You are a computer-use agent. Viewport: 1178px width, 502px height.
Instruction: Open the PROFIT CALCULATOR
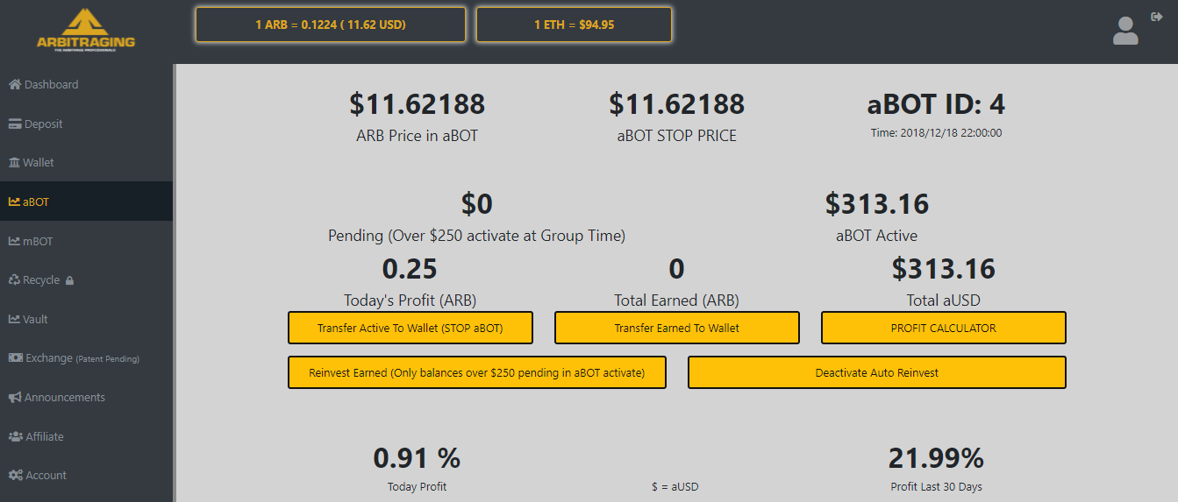click(943, 329)
